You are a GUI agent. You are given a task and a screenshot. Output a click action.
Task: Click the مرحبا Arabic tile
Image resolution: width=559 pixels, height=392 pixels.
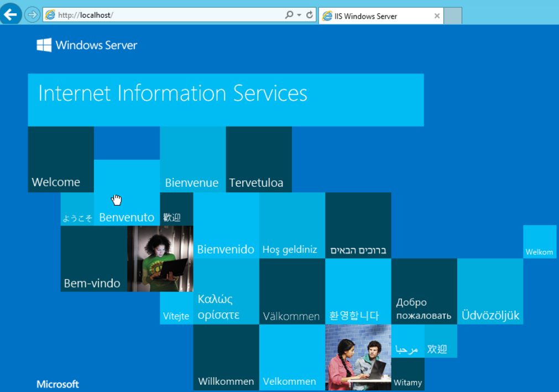click(x=408, y=341)
